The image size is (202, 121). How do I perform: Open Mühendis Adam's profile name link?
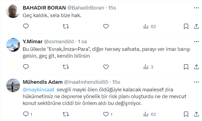[x=42, y=82]
